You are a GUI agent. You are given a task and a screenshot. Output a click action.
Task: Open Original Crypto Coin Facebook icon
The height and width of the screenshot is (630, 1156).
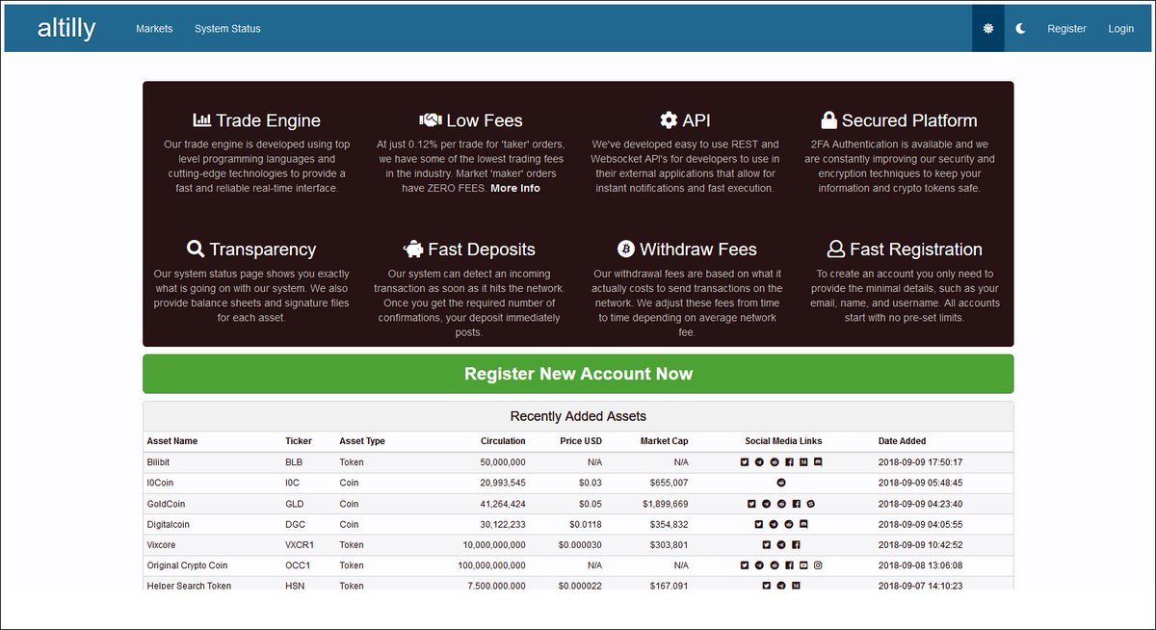coord(790,565)
